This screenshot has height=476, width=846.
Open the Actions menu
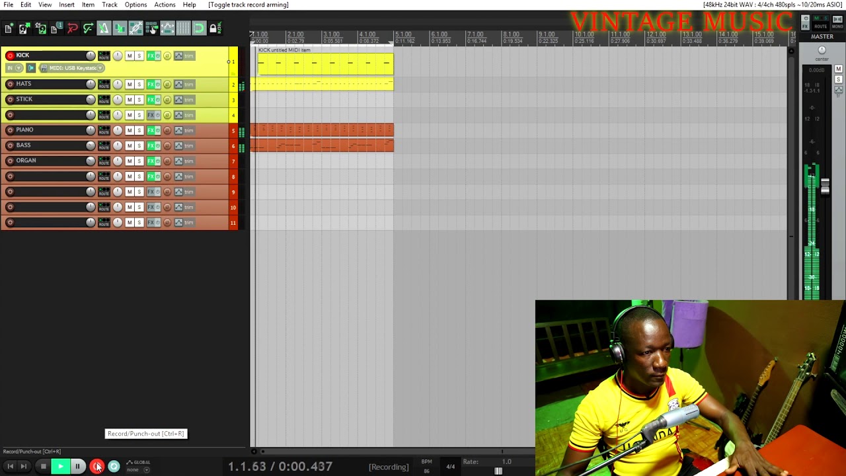(165, 5)
